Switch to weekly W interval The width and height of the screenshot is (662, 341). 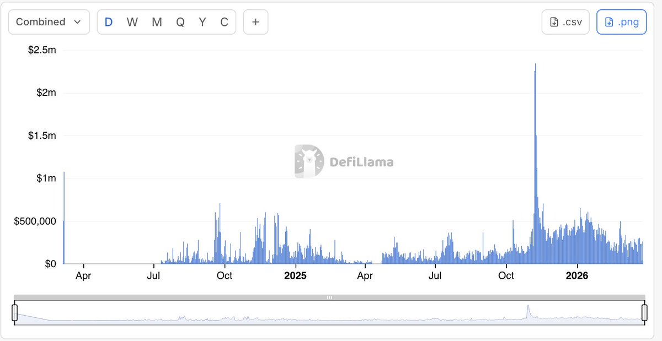coord(132,22)
